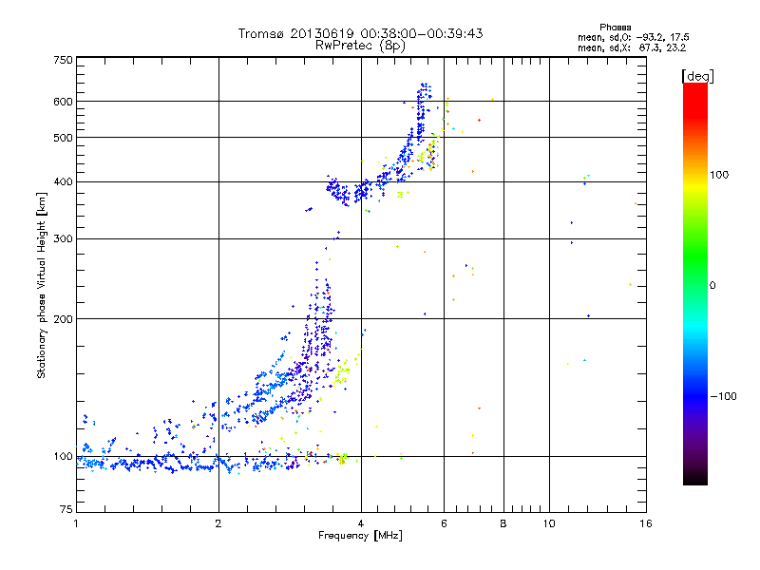This screenshot has height=570, width=760.
Task: Click x-axis tick label '4'
Action: click(361, 523)
